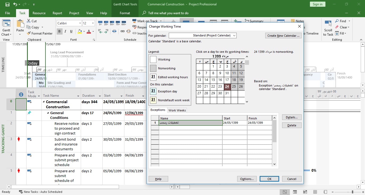365x195 pixels.
Task: Click the Details button for exceptions
Action: tap(291, 117)
